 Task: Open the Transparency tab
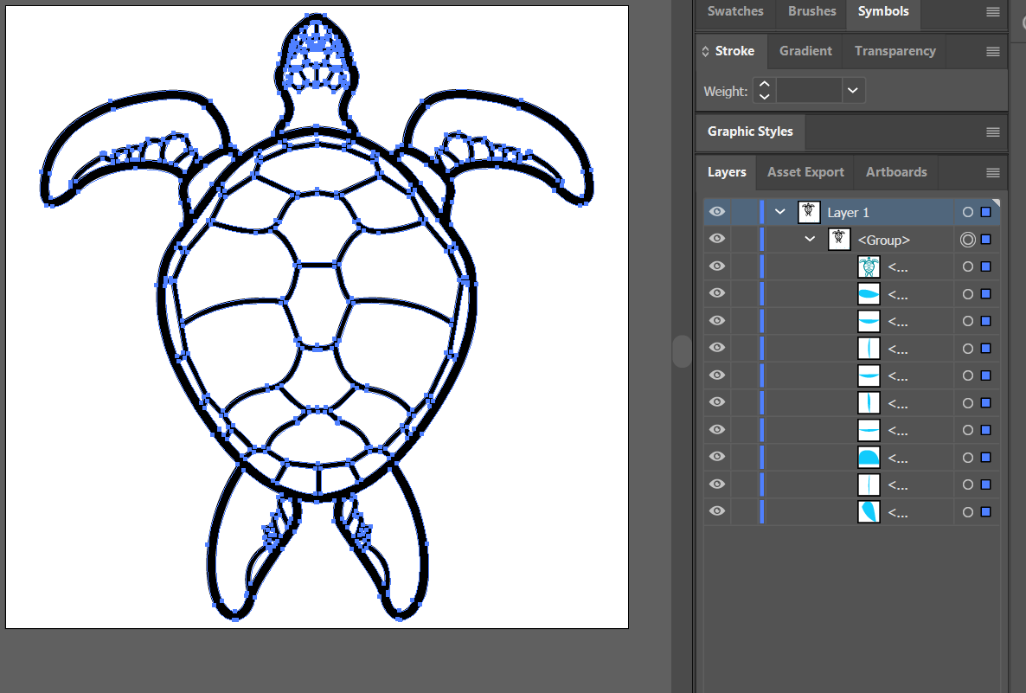(x=895, y=51)
